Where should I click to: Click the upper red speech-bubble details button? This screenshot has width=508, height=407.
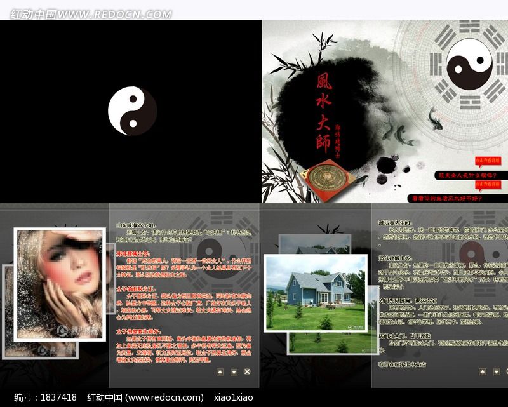click(488, 161)
